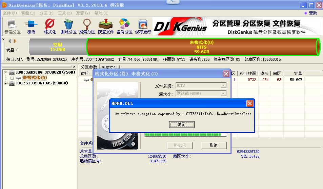Click the DiskGenius banner logo
Viewport: 323px width, 189px height.
pos(180,27)
